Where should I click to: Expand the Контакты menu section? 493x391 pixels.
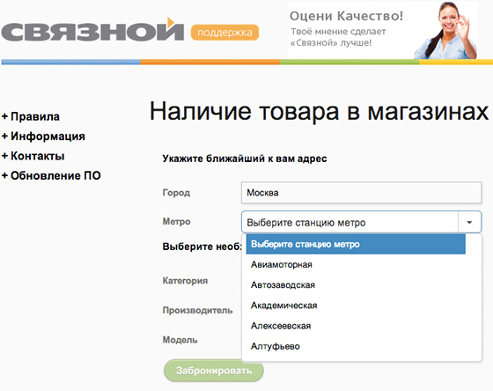click(x=33, y=156)
